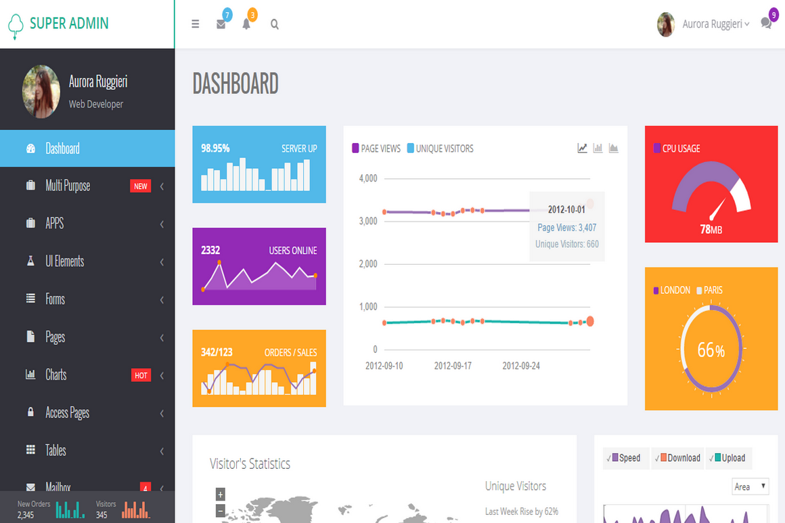Expand the Aurora Ruggieri user menu
The image size is (785, 523).
pos(715,24)
